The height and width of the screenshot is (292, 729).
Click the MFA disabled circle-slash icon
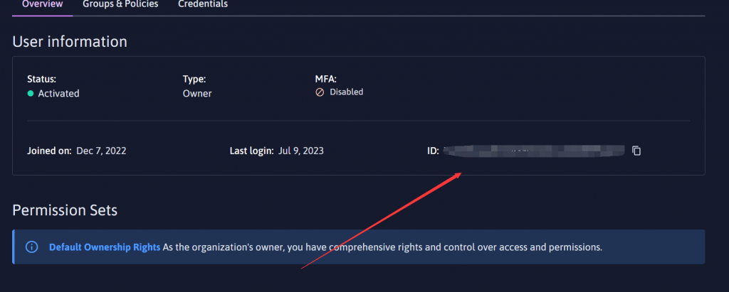point(320,92)
